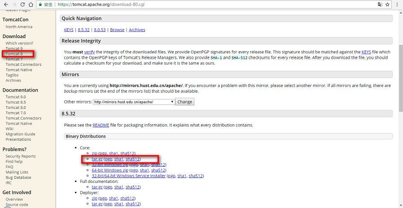Open the Other mirrors dropdown
The height and width of the screenshot is (208, 403).
(134, 102)
